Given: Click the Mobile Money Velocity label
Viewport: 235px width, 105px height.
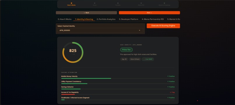Looking at the screenshot, I should [x=69, y=76].
